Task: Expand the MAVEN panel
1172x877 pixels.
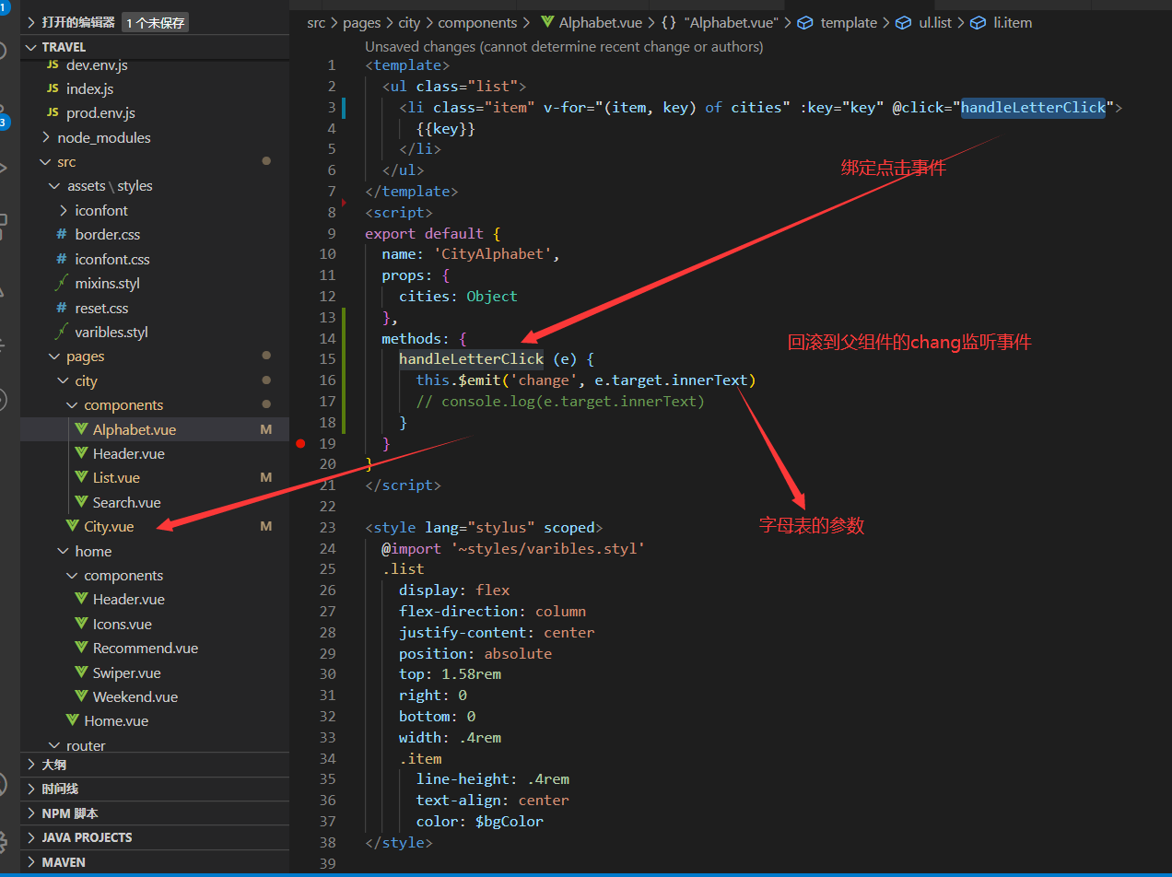Action: click(x=31, y=862)
